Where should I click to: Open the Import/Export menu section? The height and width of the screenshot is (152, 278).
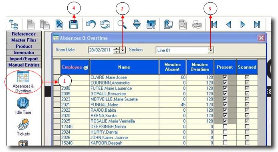(x=24, y=59)
